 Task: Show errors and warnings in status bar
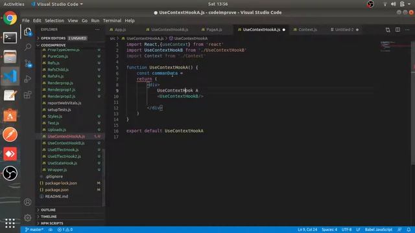pos(65,230)
